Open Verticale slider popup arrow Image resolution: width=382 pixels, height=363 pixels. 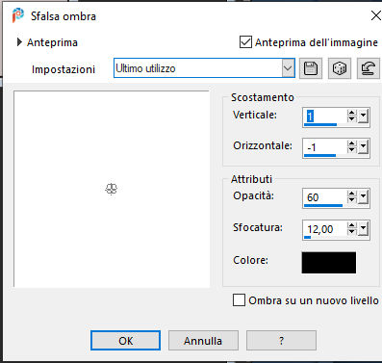[x=363, y=116]
